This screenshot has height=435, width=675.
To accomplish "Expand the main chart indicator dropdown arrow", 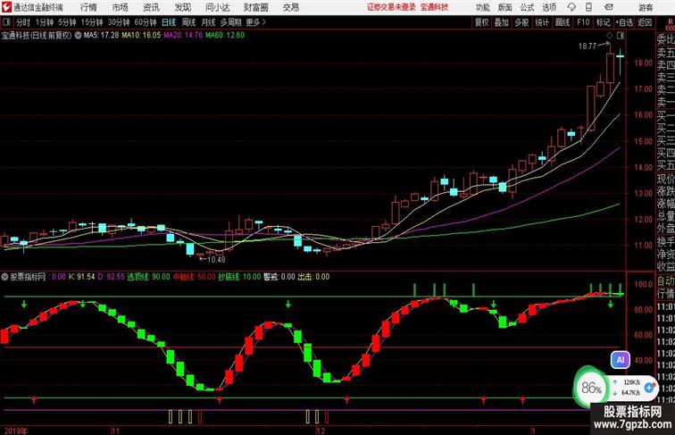I will click(78, 36).
